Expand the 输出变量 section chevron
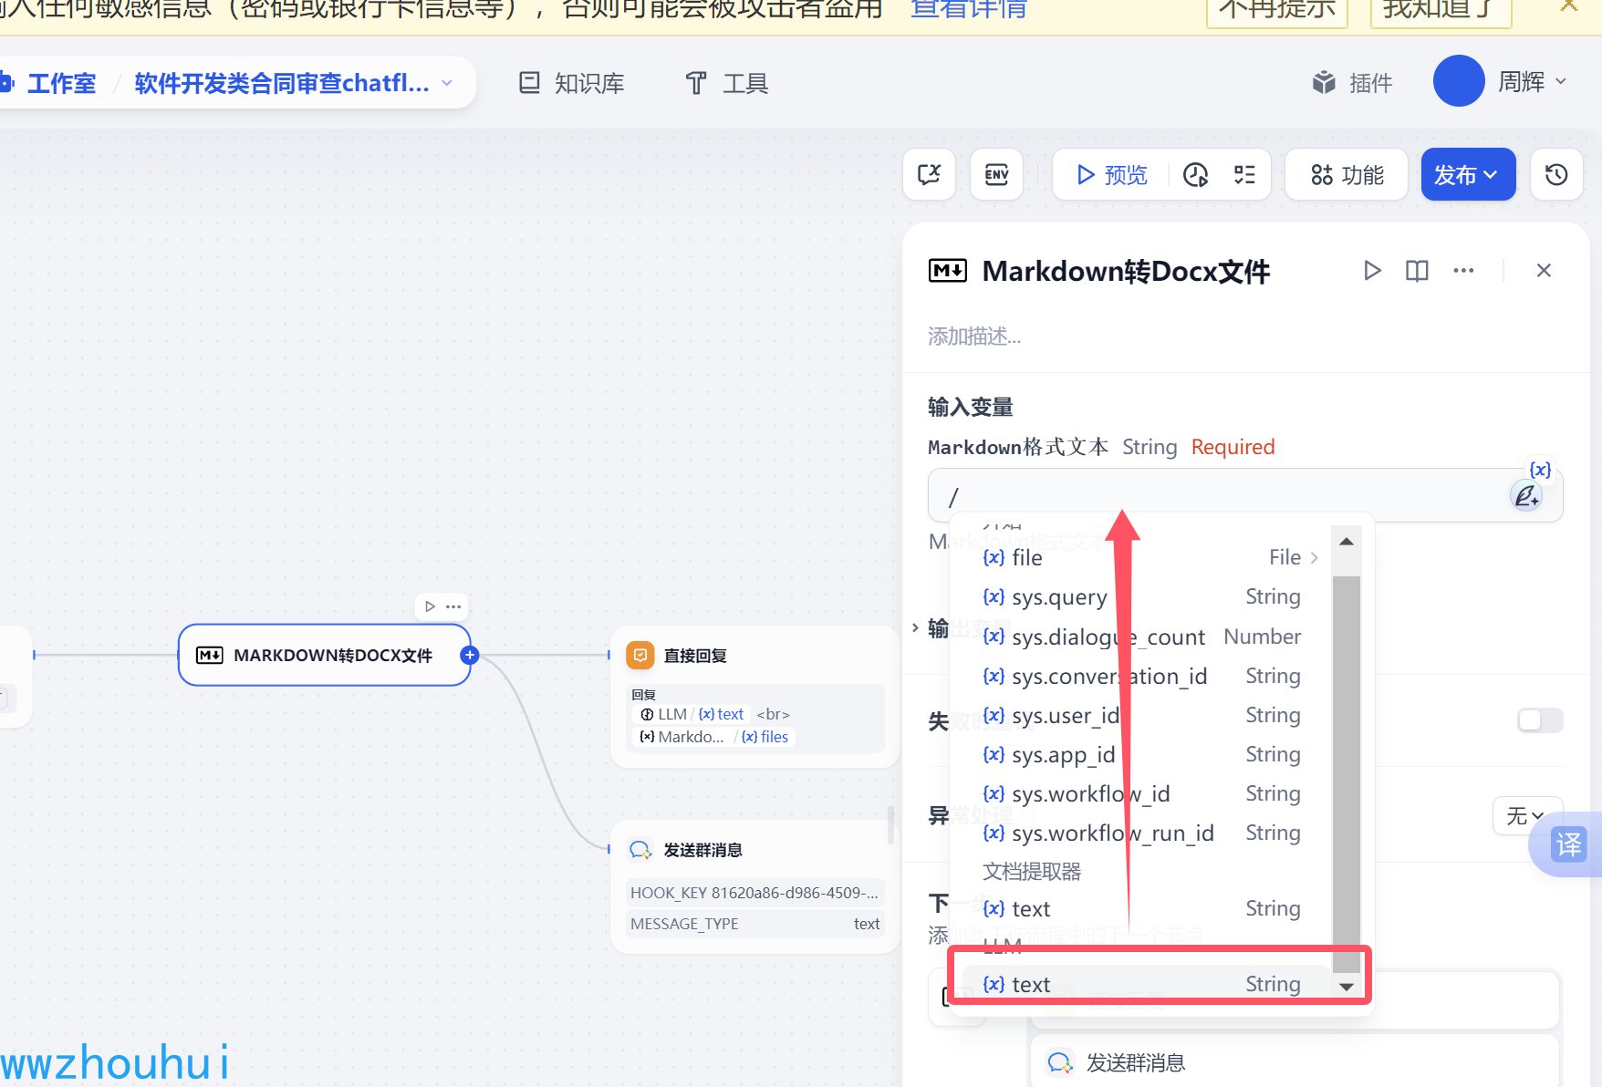The image size is (1602, 1087). [x=915, y=627]
